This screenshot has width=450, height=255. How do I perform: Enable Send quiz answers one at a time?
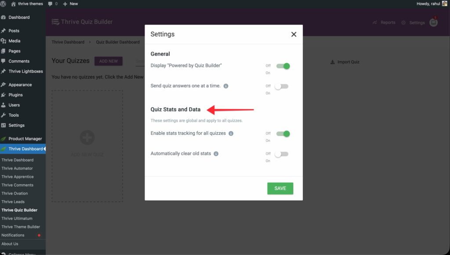point(281,86)
